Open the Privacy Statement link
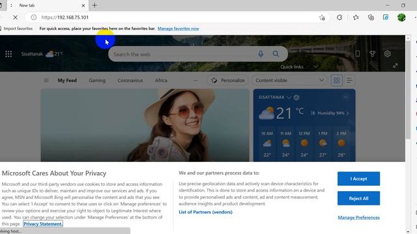Viewport: 417px width, 234px height. pos(43,224)
